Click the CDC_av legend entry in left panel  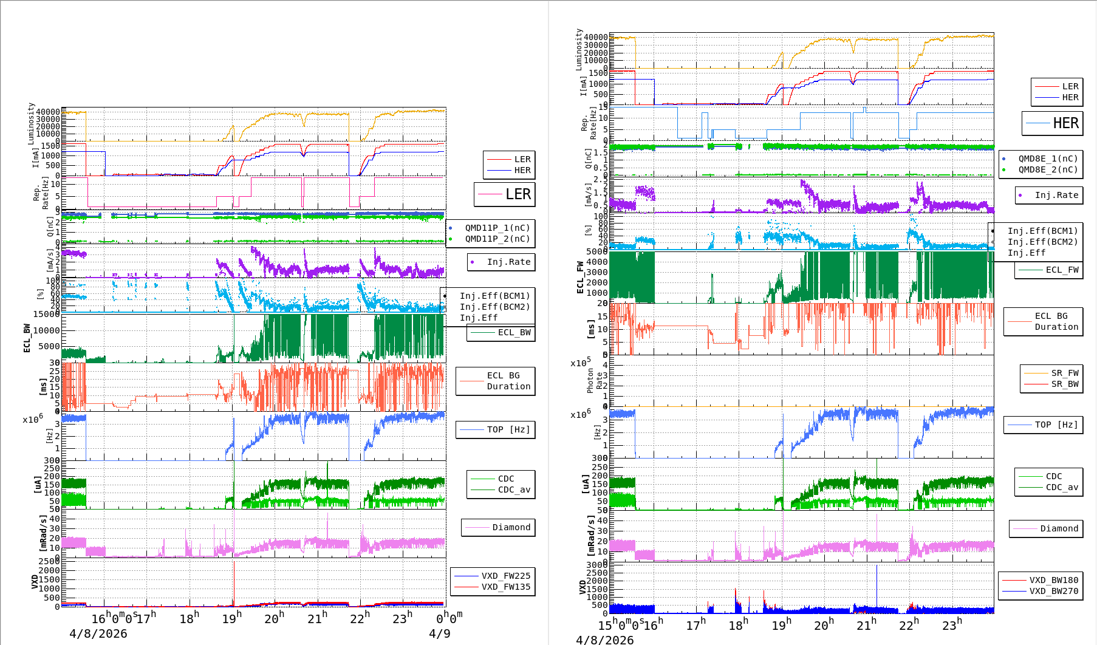tap(501, 490)
